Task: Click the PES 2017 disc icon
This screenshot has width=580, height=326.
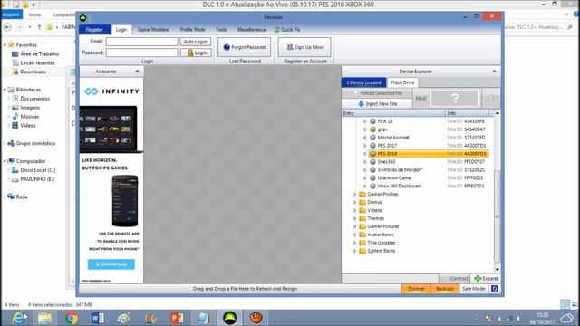Action: (x=372, y=146)
